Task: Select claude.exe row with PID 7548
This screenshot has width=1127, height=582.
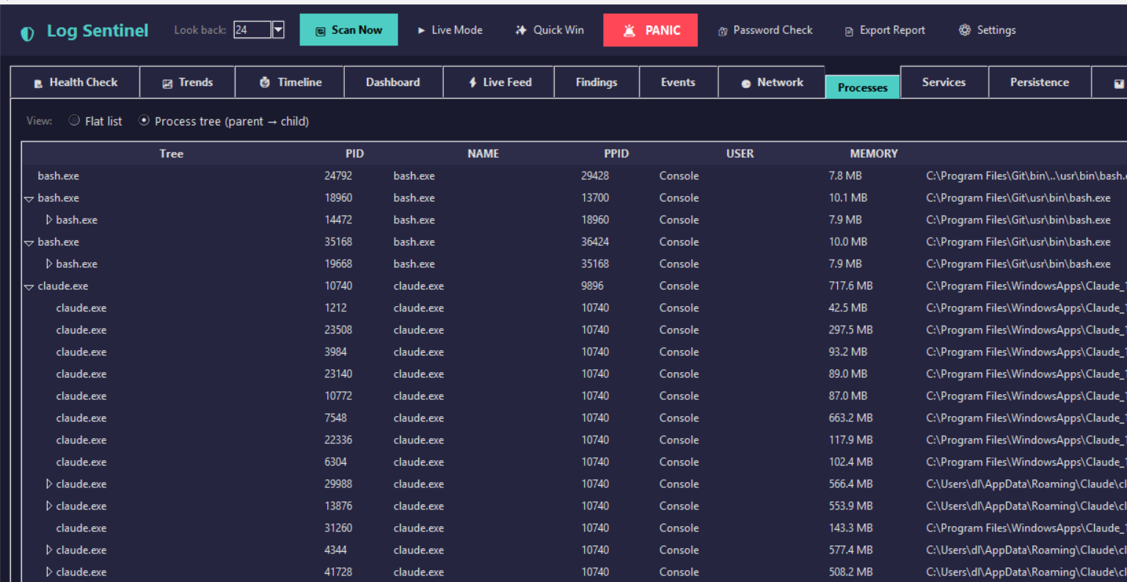Action: (x=574, y=418)
